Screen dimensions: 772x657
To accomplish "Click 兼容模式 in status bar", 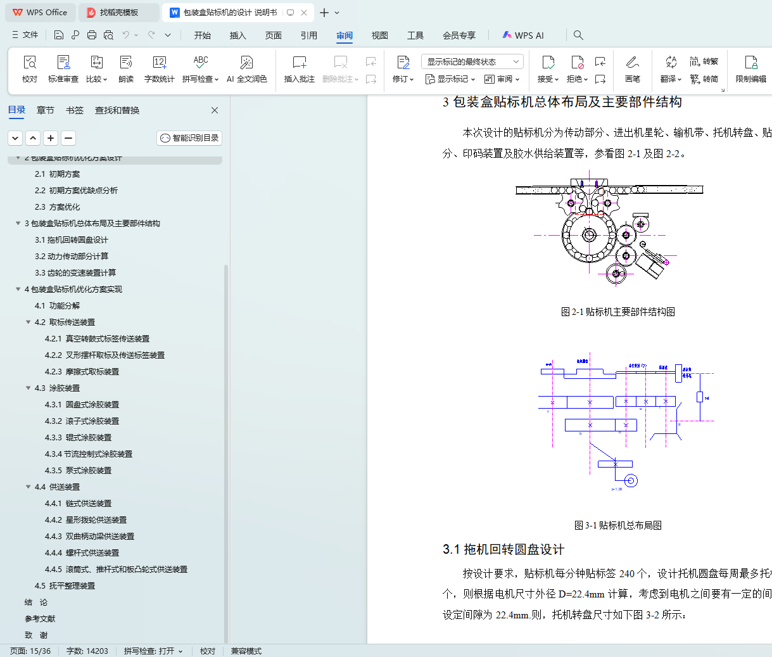I will coord(246,651).
